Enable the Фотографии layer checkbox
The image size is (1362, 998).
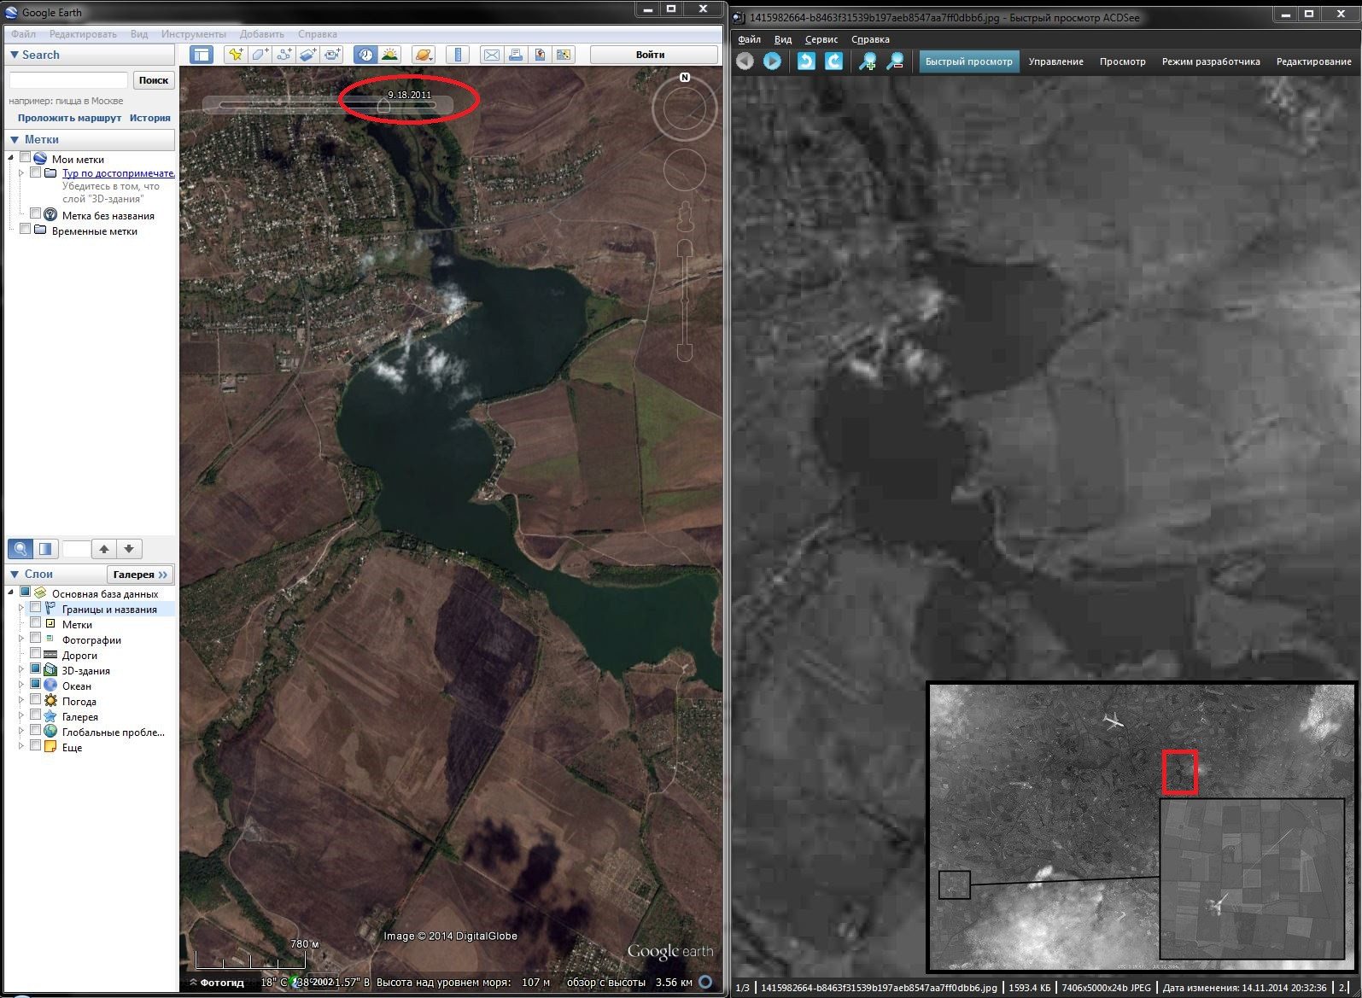[x=36, y=639]
